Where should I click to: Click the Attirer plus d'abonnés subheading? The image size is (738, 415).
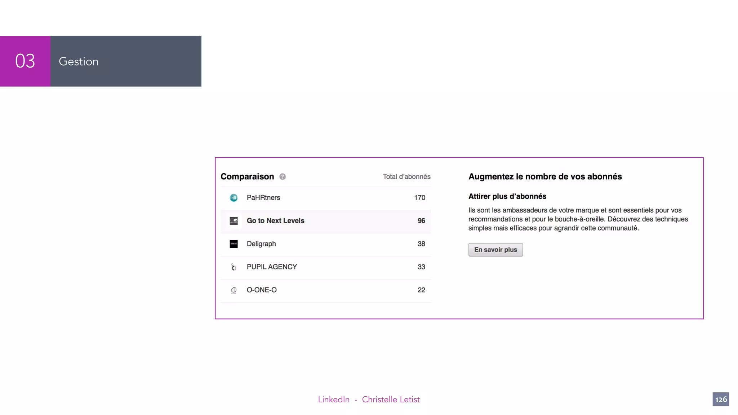pyautogui.click(x=507, y=196)
